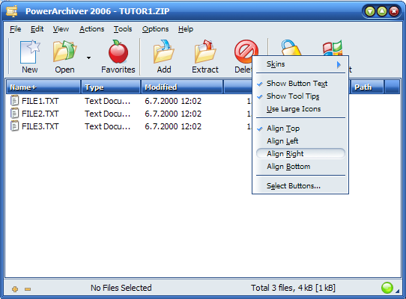The height and width of the screenshot is (299, 406).
Task: Select the FILE1.TXT file name
Action: point(40,101)
